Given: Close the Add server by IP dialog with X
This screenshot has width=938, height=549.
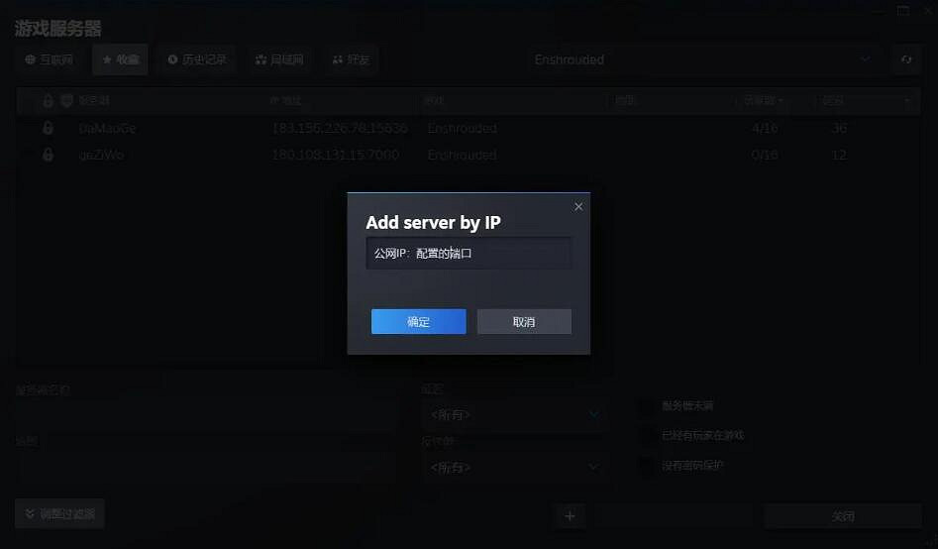Looking at the screenshot, I should (x=578, y=206).
